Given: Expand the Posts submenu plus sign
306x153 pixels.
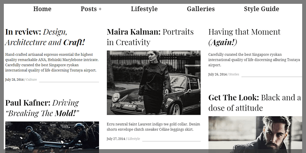Looking at the screenshot, I should (100, 9).
